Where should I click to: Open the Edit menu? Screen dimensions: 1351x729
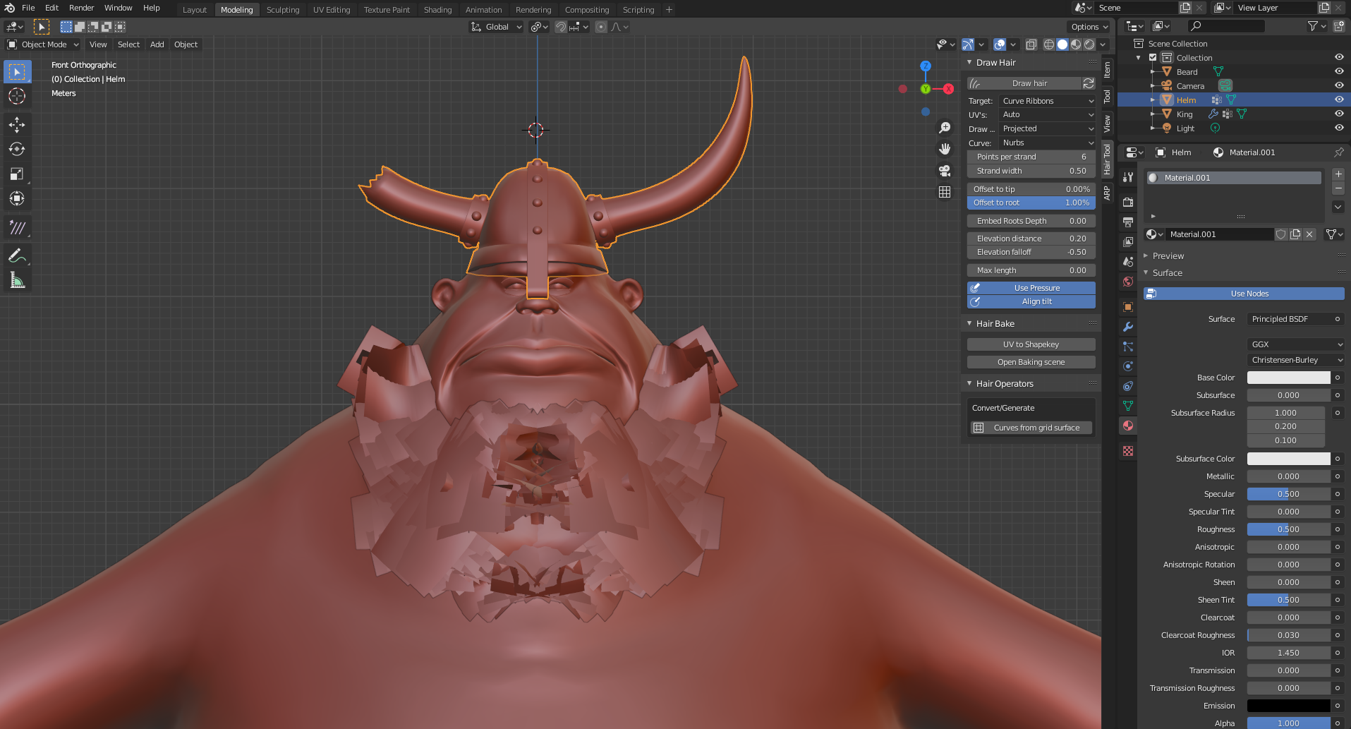[52, 8]
